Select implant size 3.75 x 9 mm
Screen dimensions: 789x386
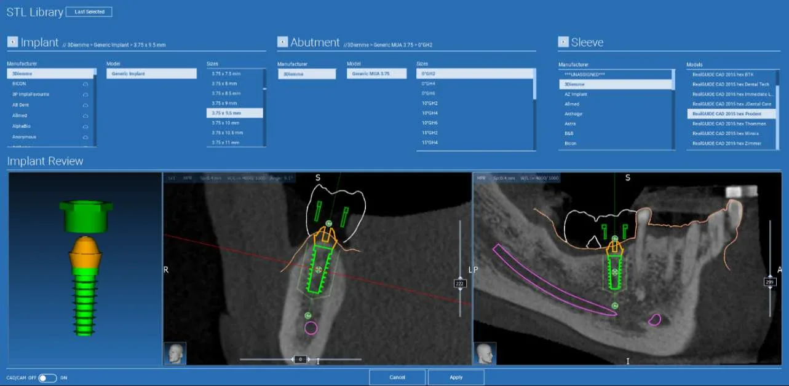click(234, 103)
